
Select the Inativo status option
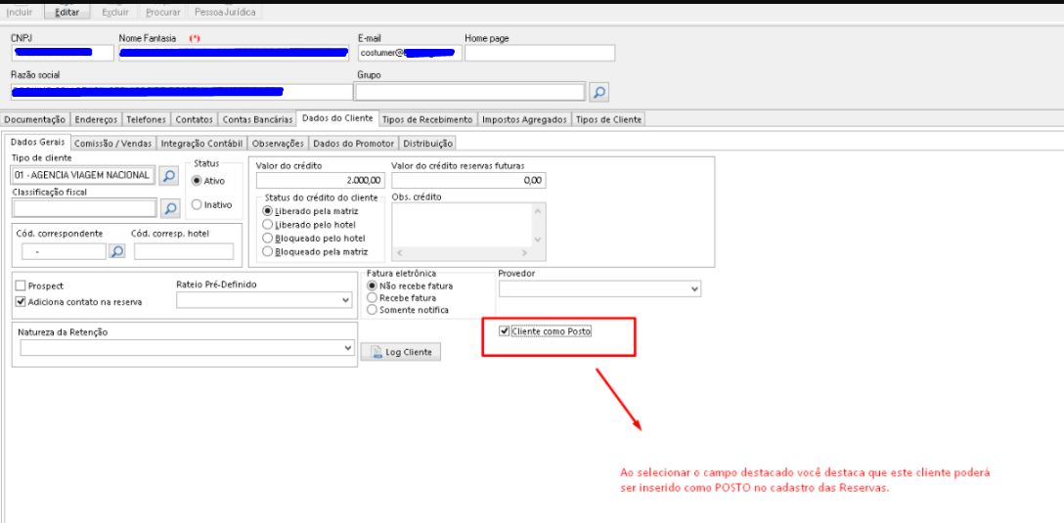tap(198, 204)
